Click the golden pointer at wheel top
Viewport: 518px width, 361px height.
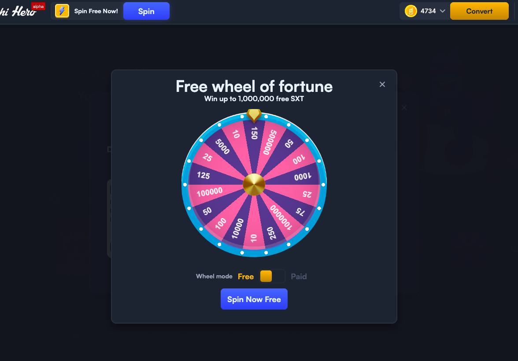click(x=254, y=115)
